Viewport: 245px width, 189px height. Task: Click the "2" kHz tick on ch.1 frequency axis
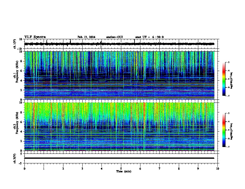[x=21, y=90]
